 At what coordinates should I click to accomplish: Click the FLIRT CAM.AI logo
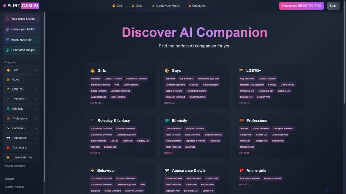pos(21,6)
